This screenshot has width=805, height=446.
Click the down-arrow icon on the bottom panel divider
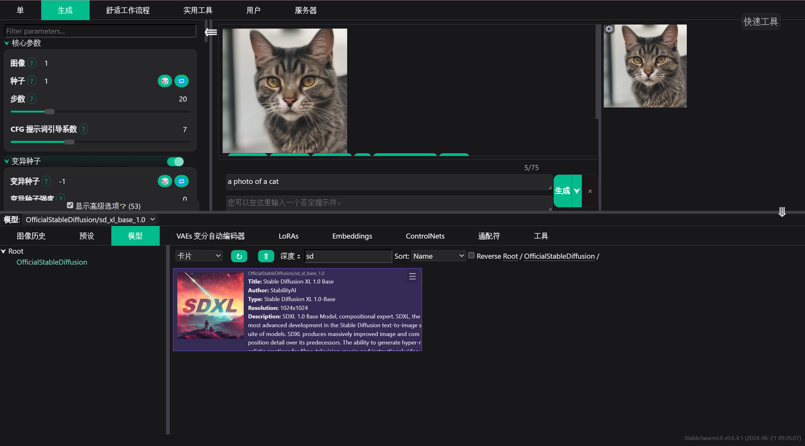tap(782, 212)
